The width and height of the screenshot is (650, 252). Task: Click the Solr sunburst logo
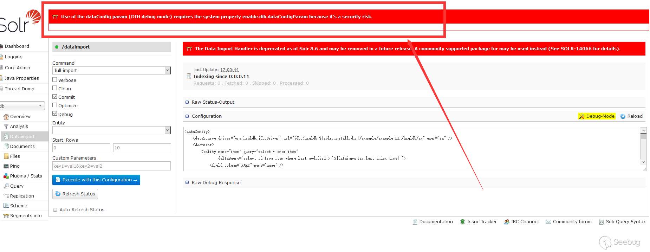pos(33,17)
